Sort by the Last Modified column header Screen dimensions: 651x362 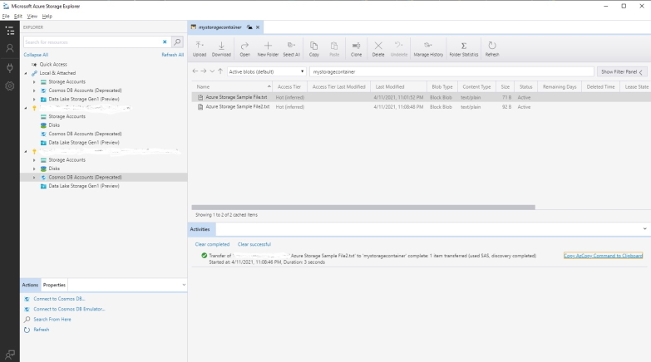pos(398,86)
